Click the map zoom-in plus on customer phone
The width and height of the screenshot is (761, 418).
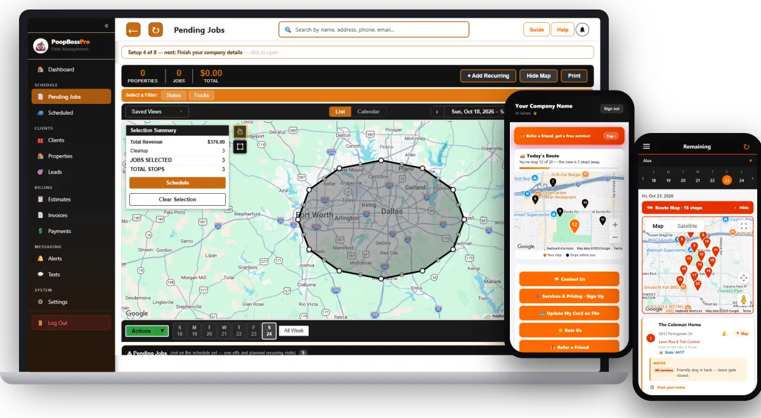(x=615, y=225)
